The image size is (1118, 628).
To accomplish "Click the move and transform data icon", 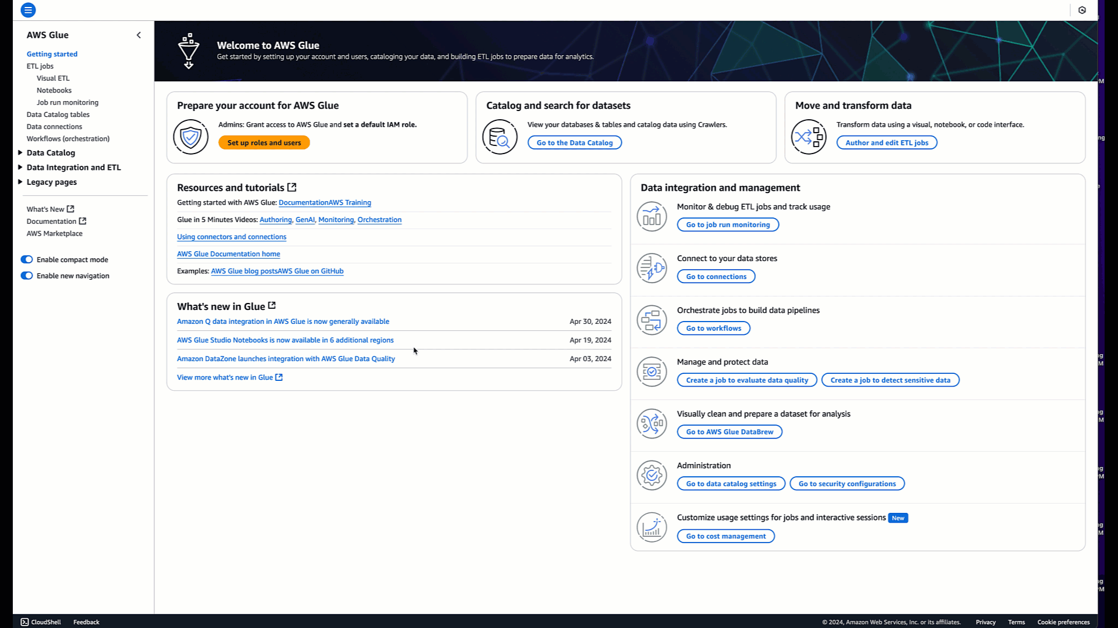I will 809,135.
